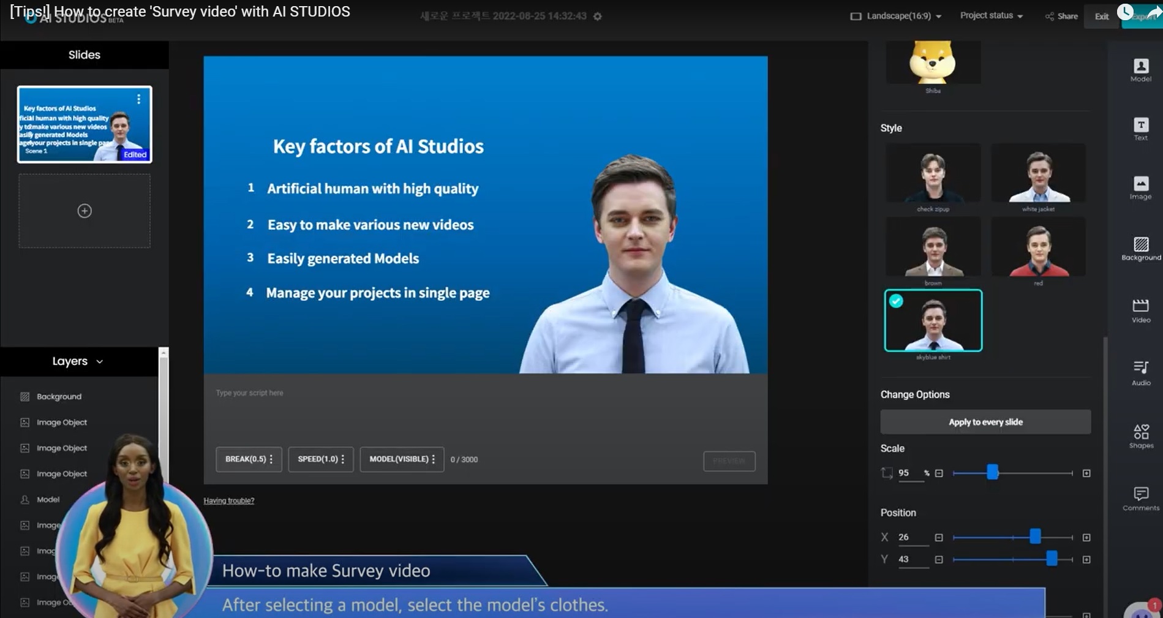1163x618 pixels.
Task: Click the scale resize icon
Action: [886, 473]
